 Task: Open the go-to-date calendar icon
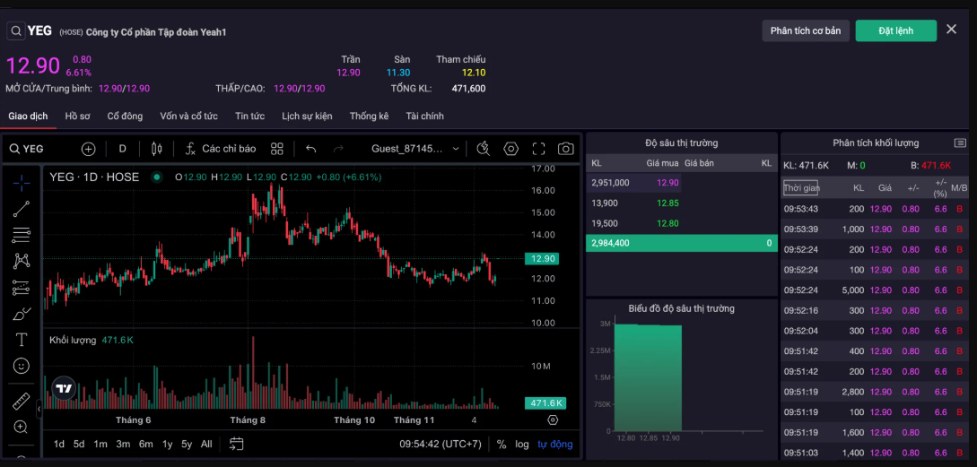point(236,444)
